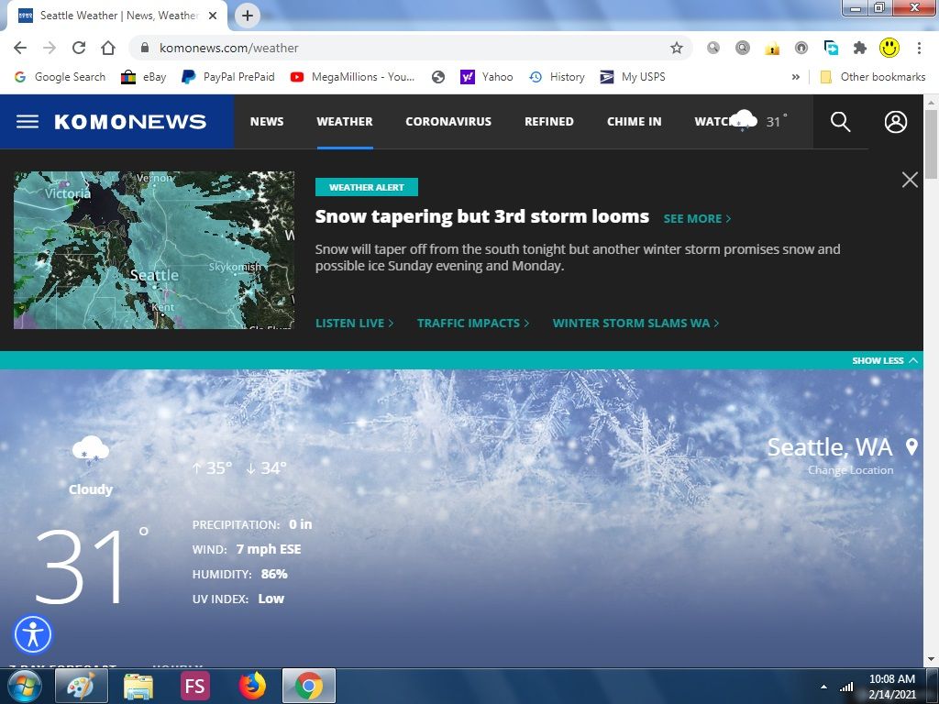Image resolution: width=939 pixels, height=704 pixels.
Task: Show hidden system tray icons arrow
Action: 824,687
